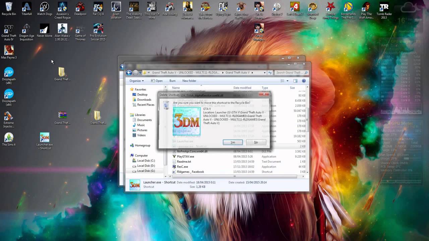Create a New folder from toolbar

point(189,81)
